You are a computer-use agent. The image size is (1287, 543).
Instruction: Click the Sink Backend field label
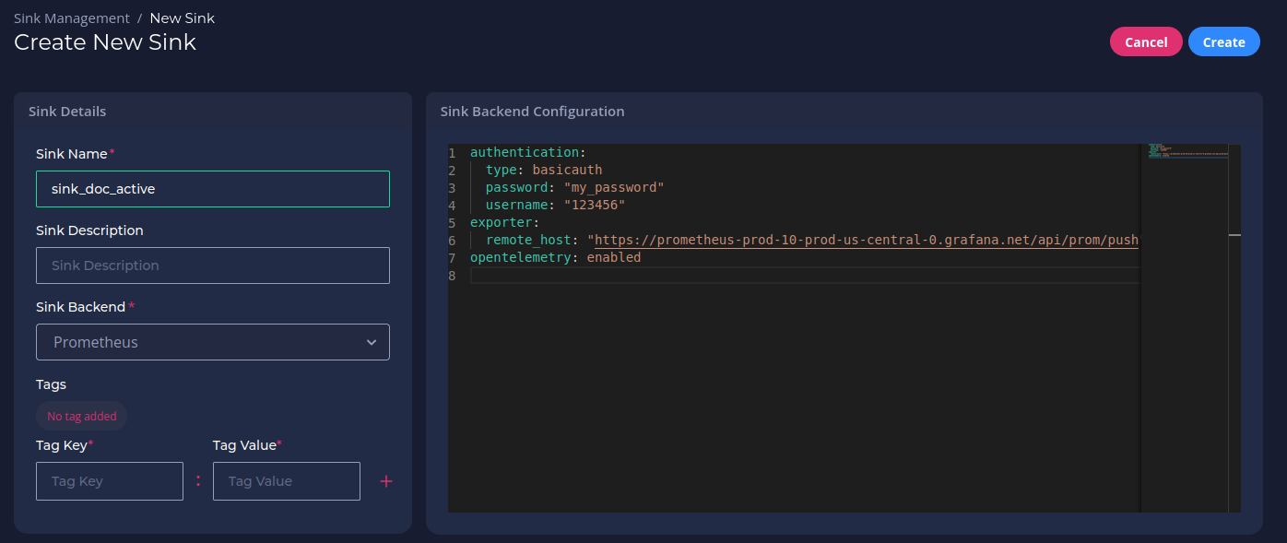point(86,307)
